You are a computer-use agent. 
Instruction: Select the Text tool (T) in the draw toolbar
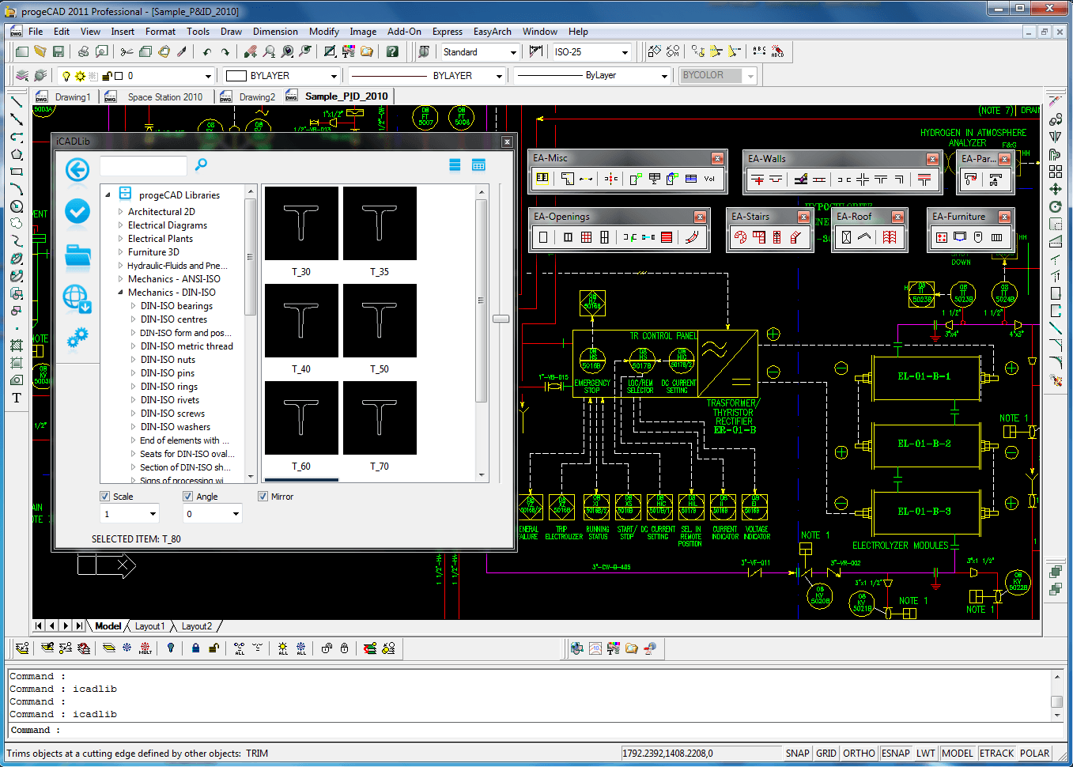pos(17,398)
